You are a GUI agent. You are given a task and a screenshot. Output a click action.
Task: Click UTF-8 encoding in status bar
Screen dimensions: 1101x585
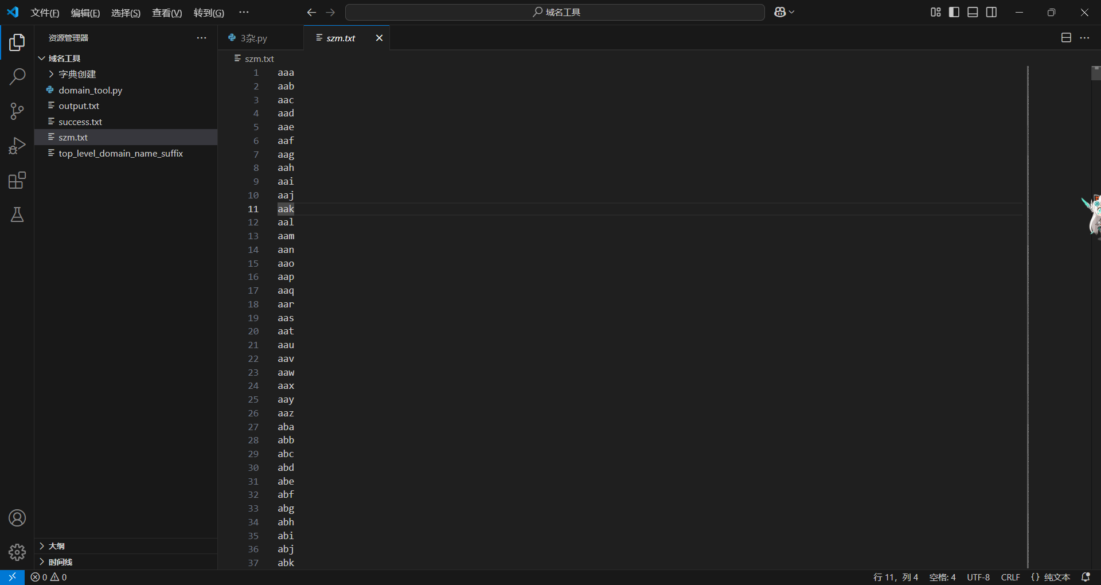tap(978, 577)
